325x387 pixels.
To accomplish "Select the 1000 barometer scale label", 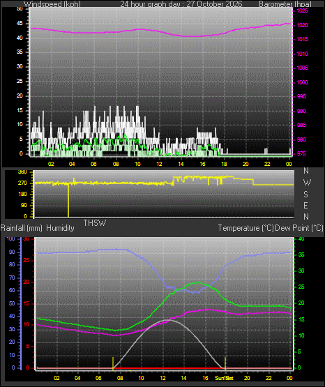I will [x=302, y=82].
